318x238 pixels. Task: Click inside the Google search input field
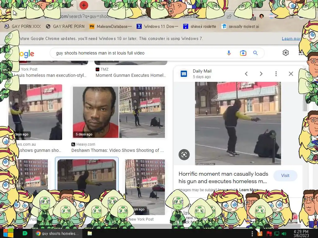(140, 53)
